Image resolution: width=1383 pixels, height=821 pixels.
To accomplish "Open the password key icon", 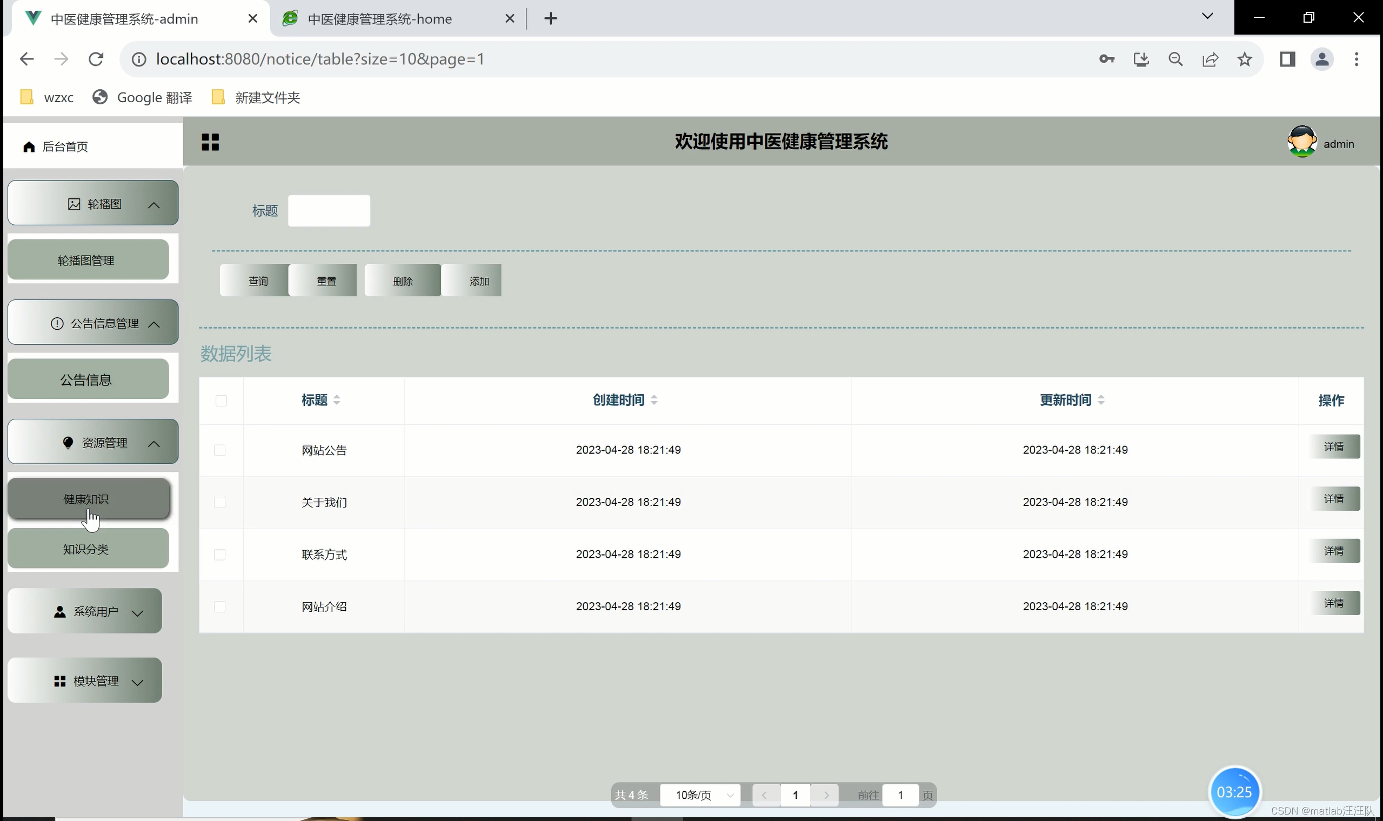I will click(x=1106, y=59).
